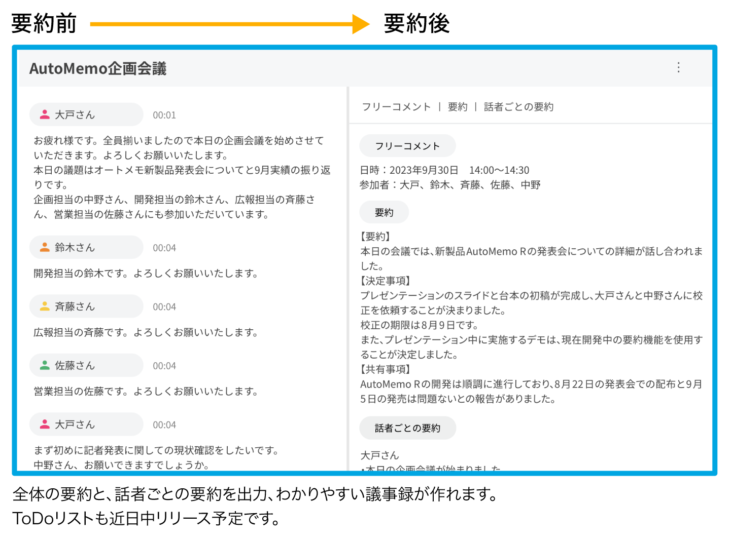Click the 話者ごとの要約 section button
This screenshot has width=731, height=541.
[407, 428]
